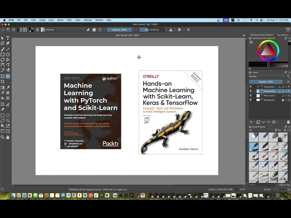Select the Rectangle shape tool
The width and height of the screenshot is (291, 218).
click(3, 54)
